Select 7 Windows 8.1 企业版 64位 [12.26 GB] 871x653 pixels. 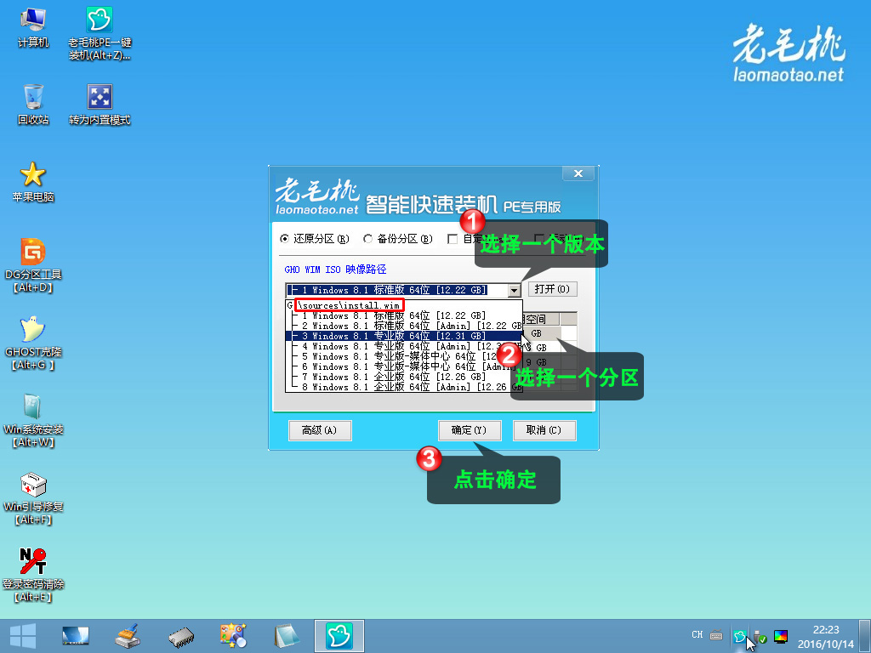(x=404, y=377)
